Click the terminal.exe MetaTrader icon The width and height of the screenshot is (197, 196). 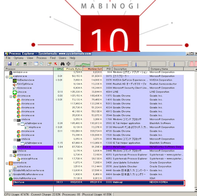click(15, 147)
